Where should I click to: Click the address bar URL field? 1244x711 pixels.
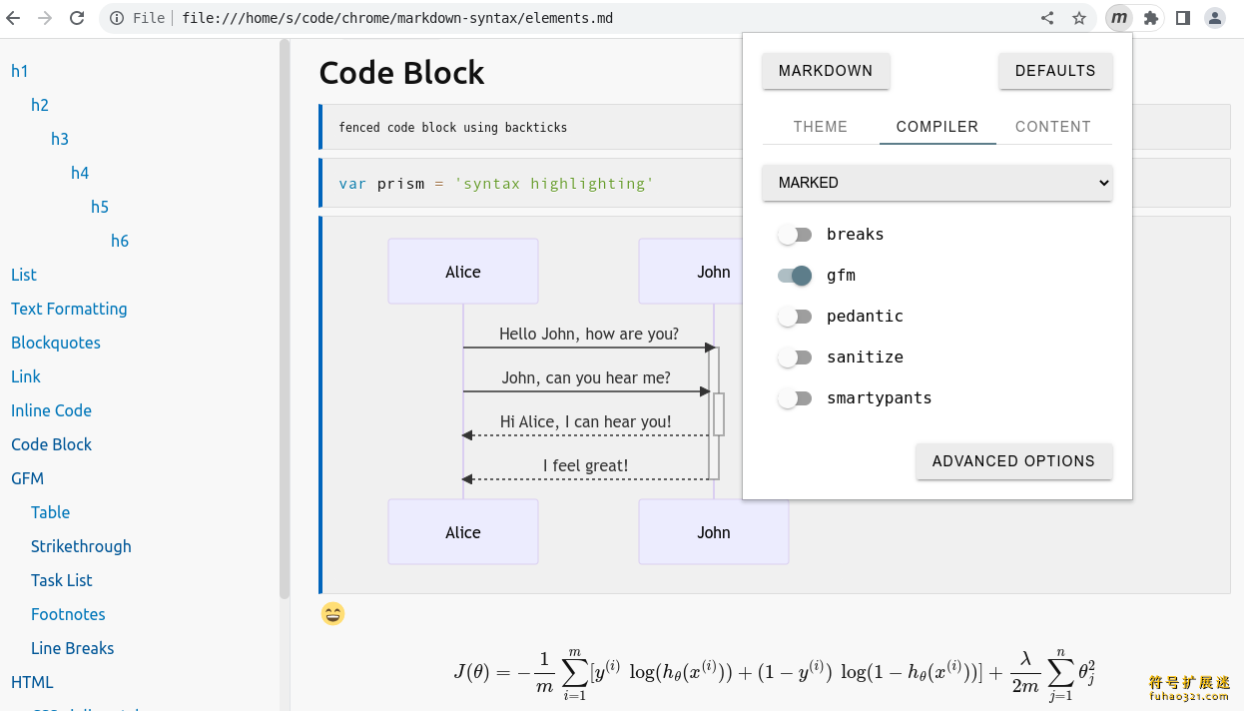(x=599, y=18)
